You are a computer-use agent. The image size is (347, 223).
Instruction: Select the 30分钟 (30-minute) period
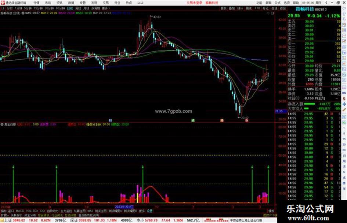click(x=49, y=8)
